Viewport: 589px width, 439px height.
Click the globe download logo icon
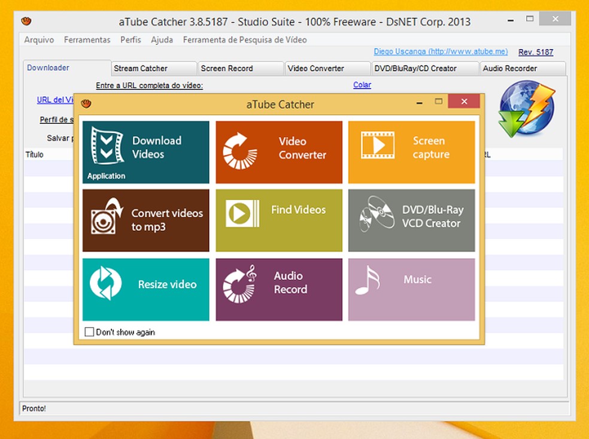(x=527, y=108)
